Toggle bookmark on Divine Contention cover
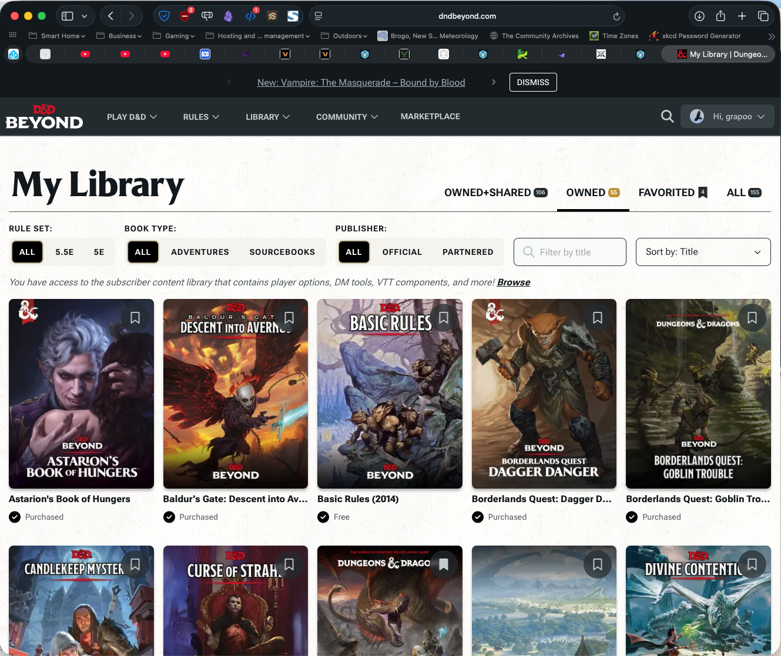The height and width of the screenshot is (656, 781). tap(752, 564)
